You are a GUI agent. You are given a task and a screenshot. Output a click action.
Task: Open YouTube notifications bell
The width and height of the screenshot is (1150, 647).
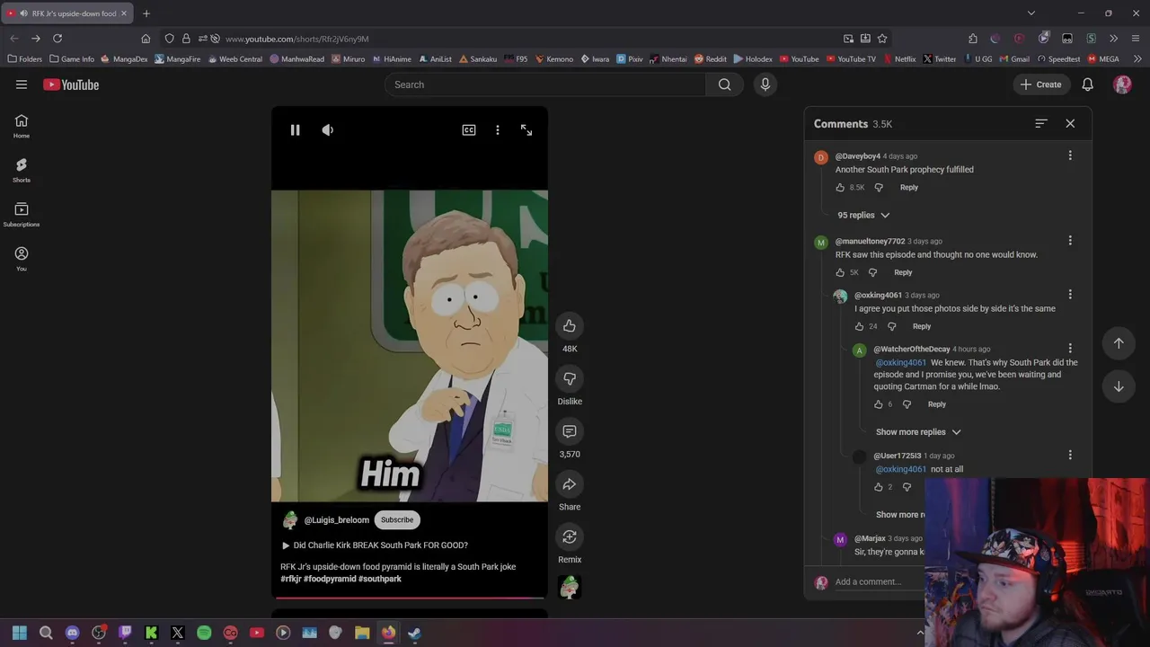click(1087, 84)
